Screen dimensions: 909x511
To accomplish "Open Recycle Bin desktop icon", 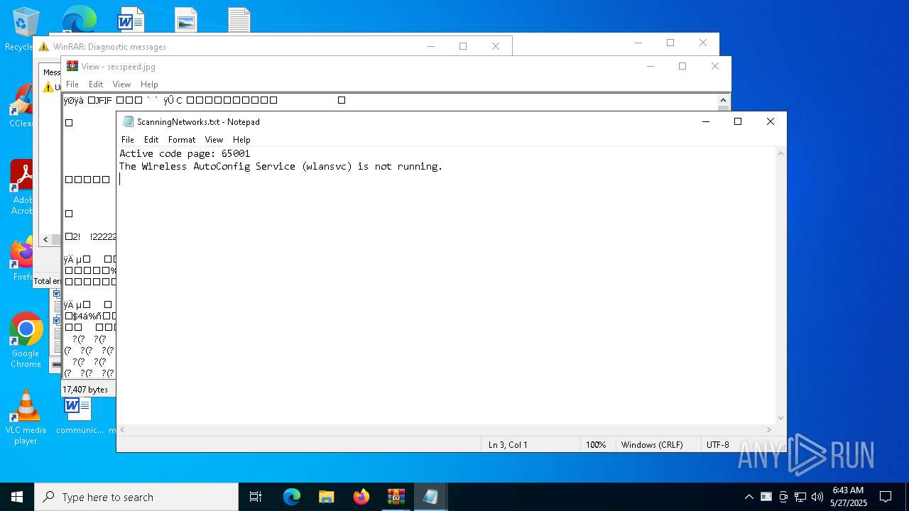I will click(26, 30).
